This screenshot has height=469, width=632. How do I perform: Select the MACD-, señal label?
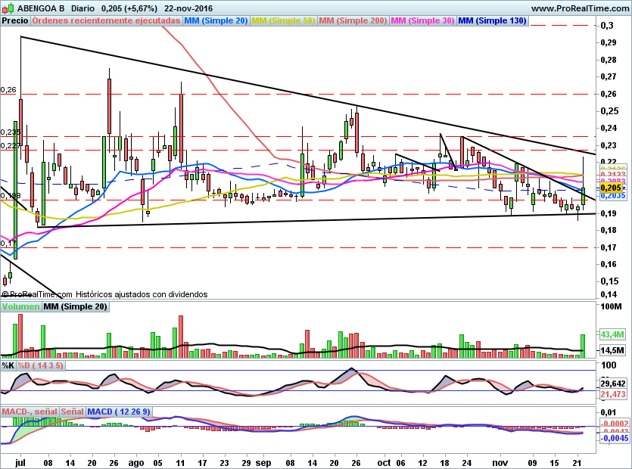pyautogui.click(x=28, y=412)
